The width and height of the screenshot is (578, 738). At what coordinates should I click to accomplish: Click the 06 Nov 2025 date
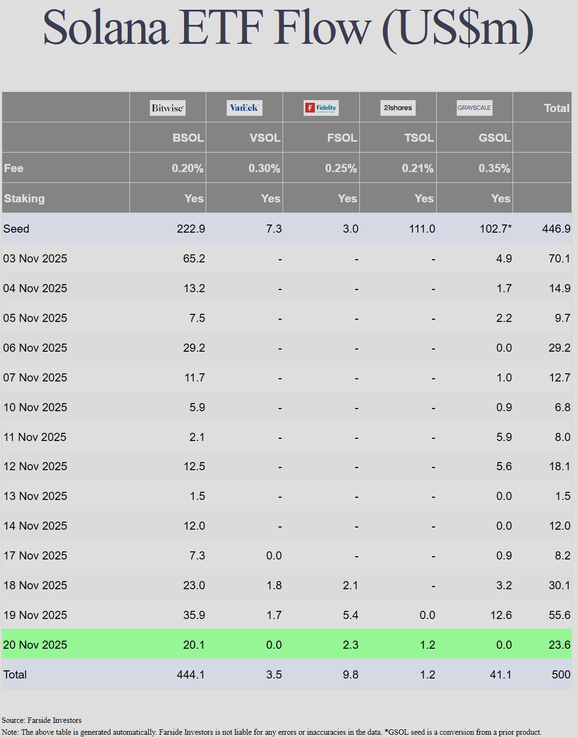[x=35, y=348]
